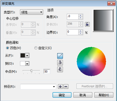The height and width of the screenshot is (101, 117).
Task: Choose the clockwise color path icon
Action: (x=60, y=69)
